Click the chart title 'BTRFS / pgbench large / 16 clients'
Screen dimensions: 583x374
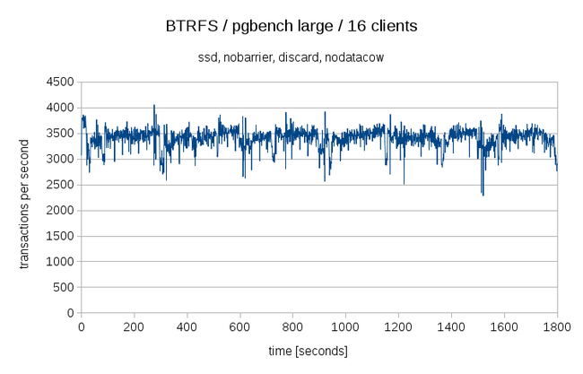click(291, 27)
